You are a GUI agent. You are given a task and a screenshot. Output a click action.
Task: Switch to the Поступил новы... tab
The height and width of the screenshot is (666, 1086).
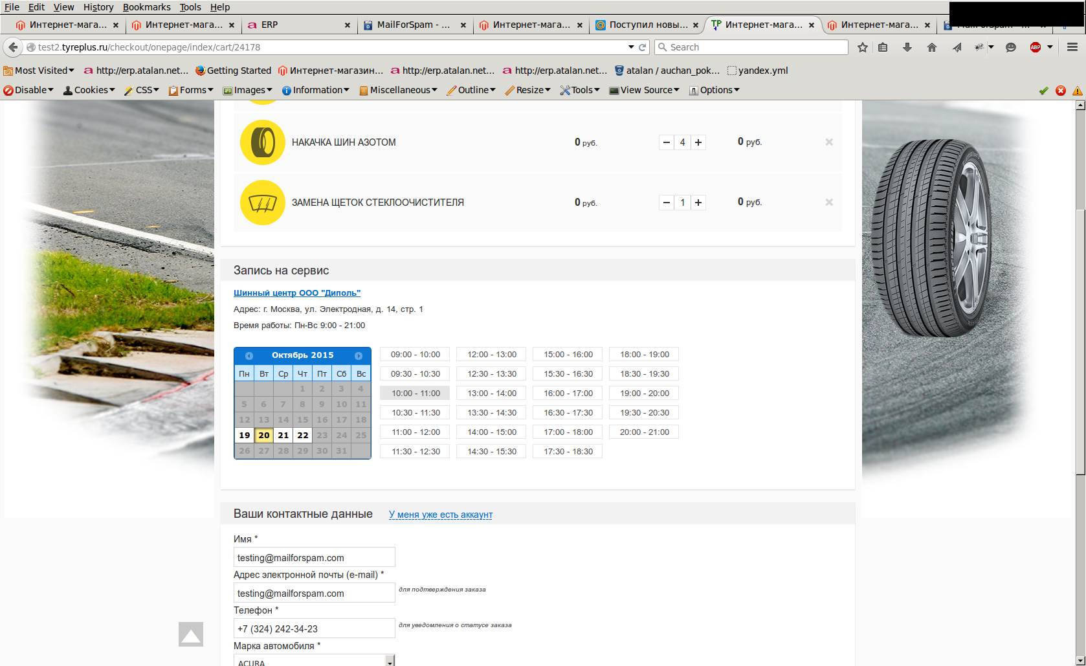[647, 25]
